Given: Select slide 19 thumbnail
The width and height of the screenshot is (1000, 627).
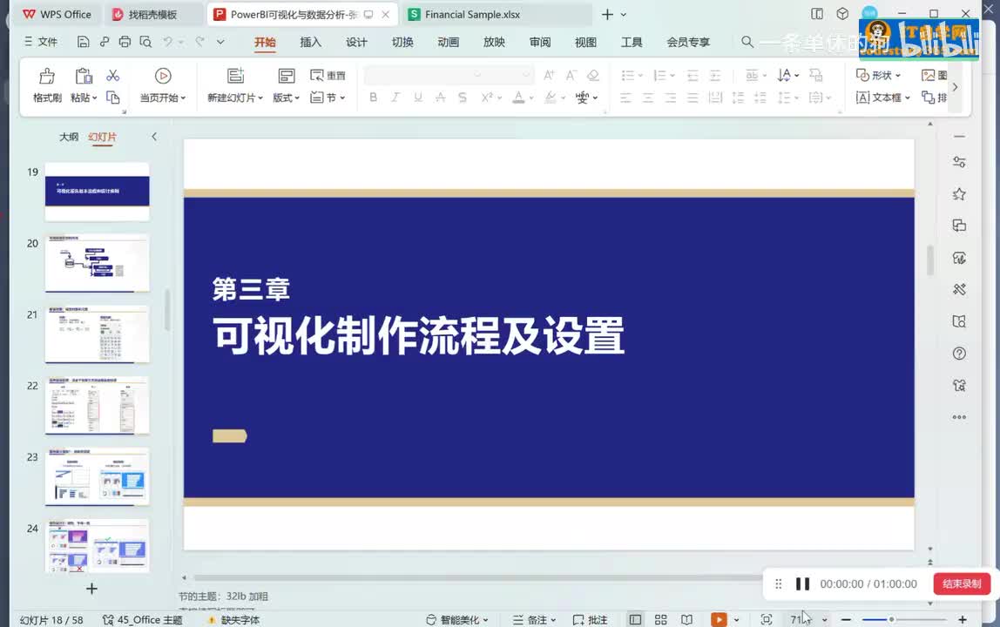Looking at the screenshot, I should click(x=97, y=192).
